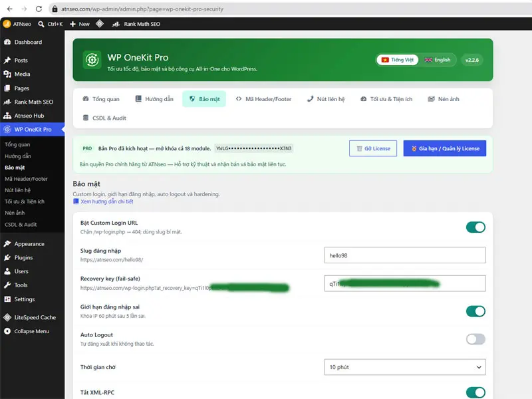The height and width of the screenshot is (399, 532).
Task: Click the browser back arrow
Action: [9, 9]
